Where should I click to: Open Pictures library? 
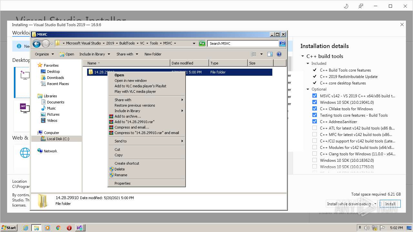click(53, 114)
